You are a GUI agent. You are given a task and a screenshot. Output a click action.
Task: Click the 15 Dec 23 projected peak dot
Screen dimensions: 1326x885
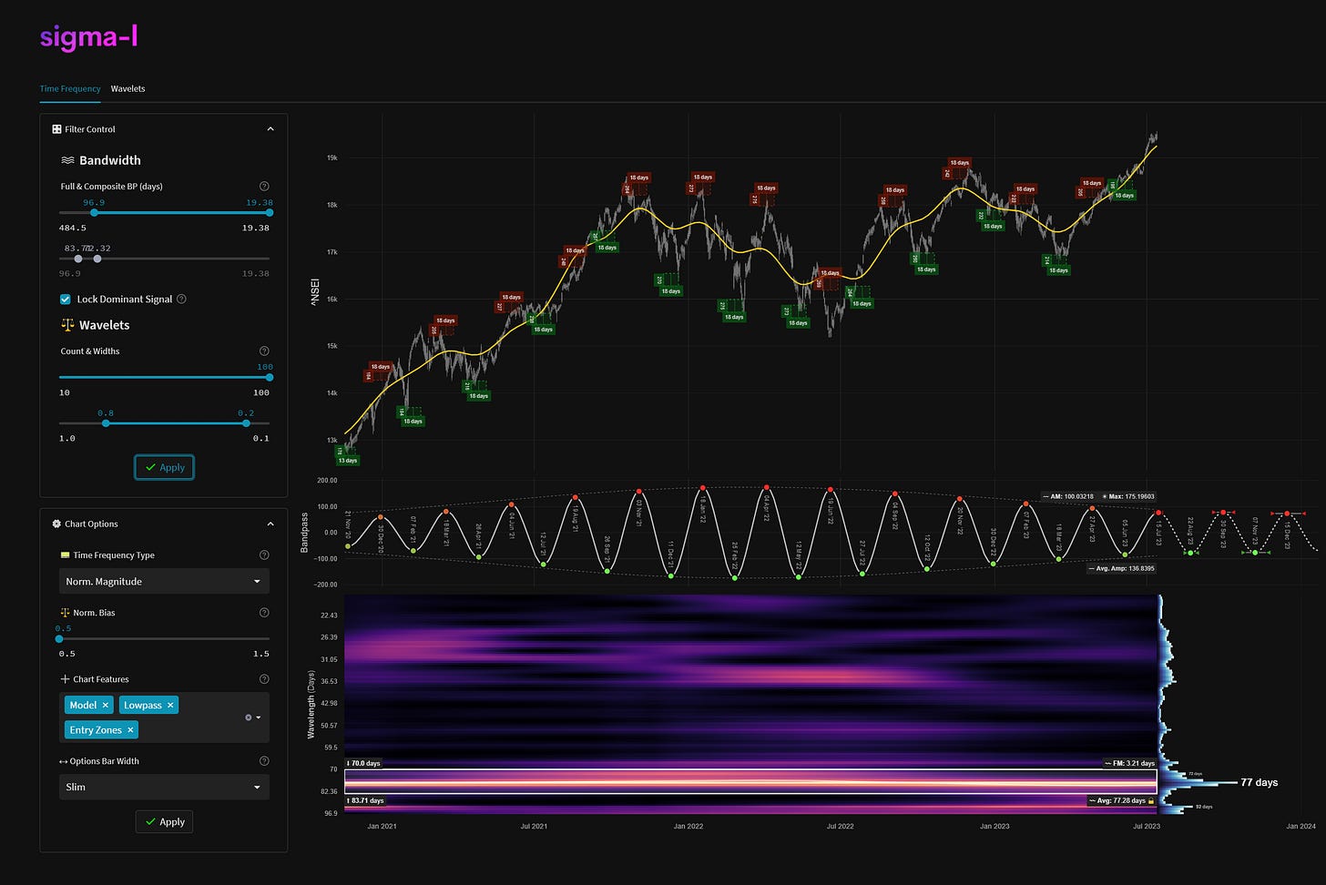tap(1287, 514)
